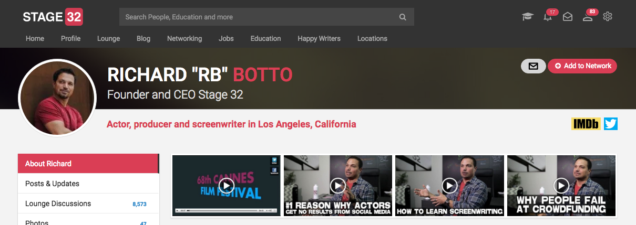
Task: Play the 'How to Learn Screenwriting' video
Action: (449, 185)
